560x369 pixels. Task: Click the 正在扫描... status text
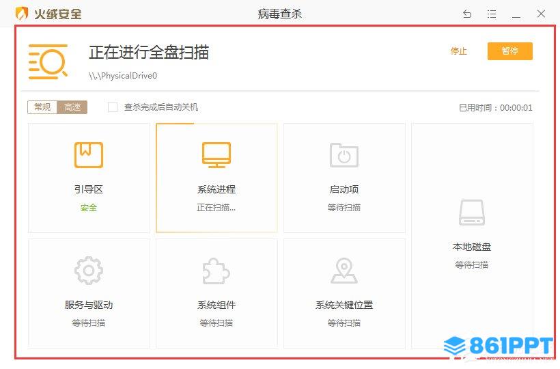pos(216,208)
